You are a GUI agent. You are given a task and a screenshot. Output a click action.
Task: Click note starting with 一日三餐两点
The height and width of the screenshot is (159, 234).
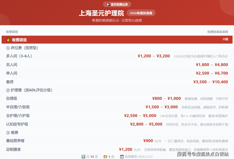click(196, 141)
